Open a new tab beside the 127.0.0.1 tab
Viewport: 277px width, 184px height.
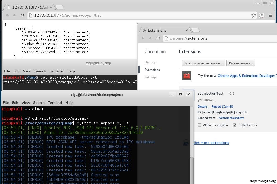point(60,7)
